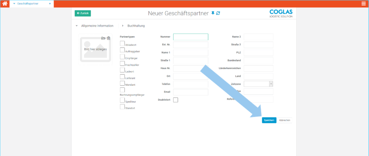This screenshot has width=369, height=156.
Task: Toggle the Deaktiviert checkbox
Action: click(175, 100)
